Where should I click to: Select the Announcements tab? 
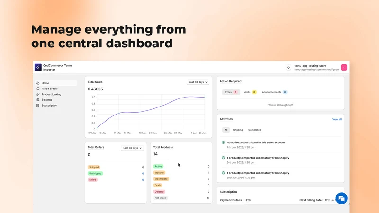[274, 92]
